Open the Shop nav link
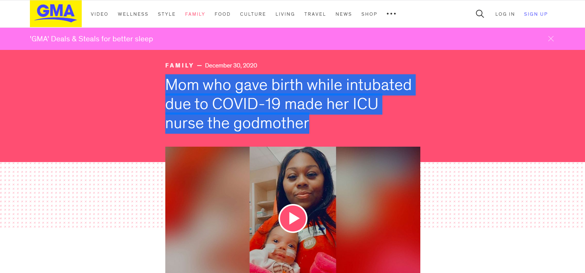 coord(369,14)
